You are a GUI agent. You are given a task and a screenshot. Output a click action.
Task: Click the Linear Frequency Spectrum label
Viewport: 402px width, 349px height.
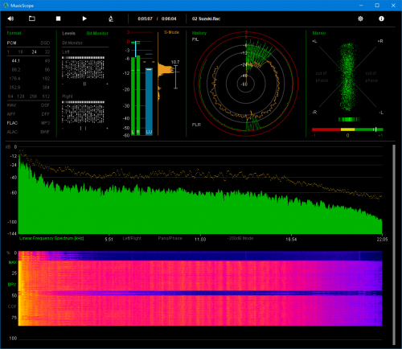click(51, 238)
